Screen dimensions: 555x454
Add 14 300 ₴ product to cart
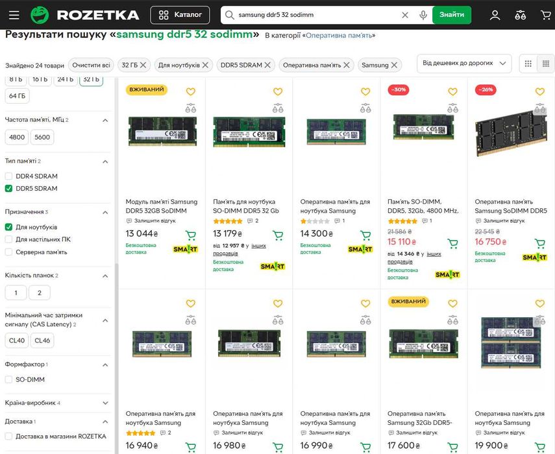(x=365, y=235)
